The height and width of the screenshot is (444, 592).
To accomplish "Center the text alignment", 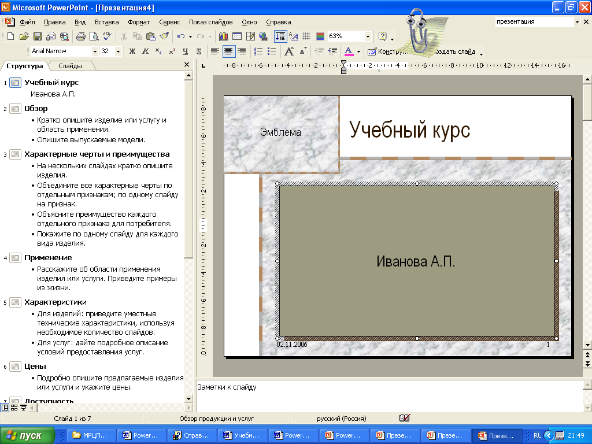I will pyautogui.click(x=228, y=51).
